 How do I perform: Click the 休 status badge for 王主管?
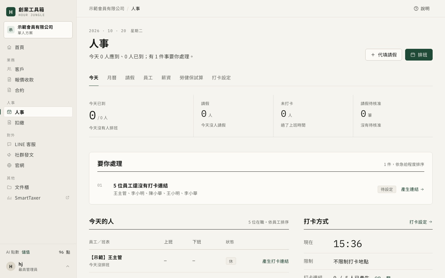pyautogui.click(x=231, y=261)
